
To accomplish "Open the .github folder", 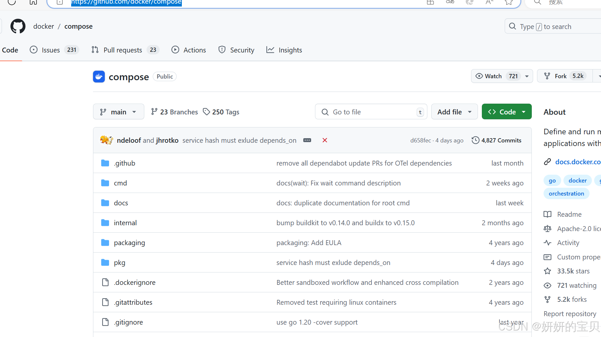I will [x=124, y=163].
